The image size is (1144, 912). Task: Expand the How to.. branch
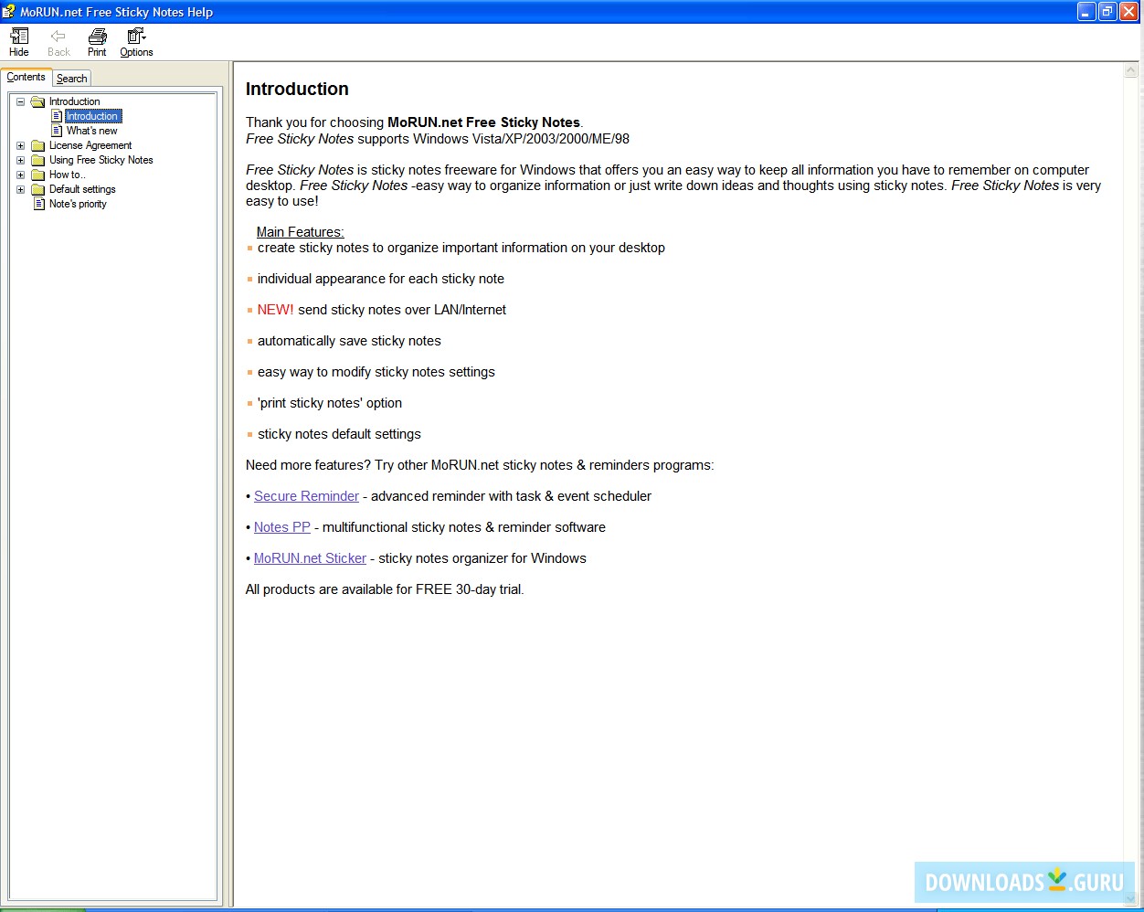[20, 175]
